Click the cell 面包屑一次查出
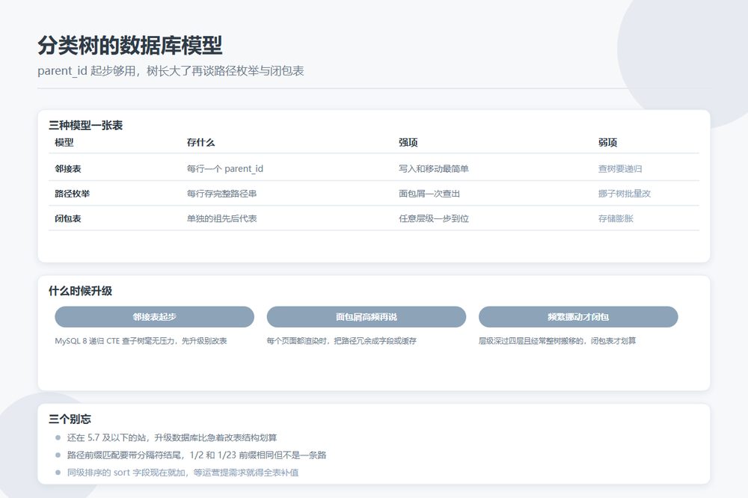The width and height of the screenshot is (748, 498). tap(429, 194)
